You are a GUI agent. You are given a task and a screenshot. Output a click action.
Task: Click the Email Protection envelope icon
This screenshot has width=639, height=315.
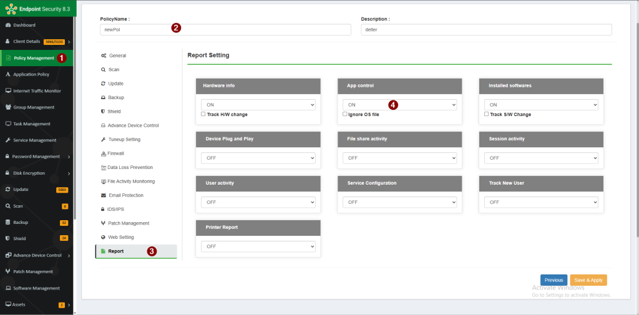point(103,195)
